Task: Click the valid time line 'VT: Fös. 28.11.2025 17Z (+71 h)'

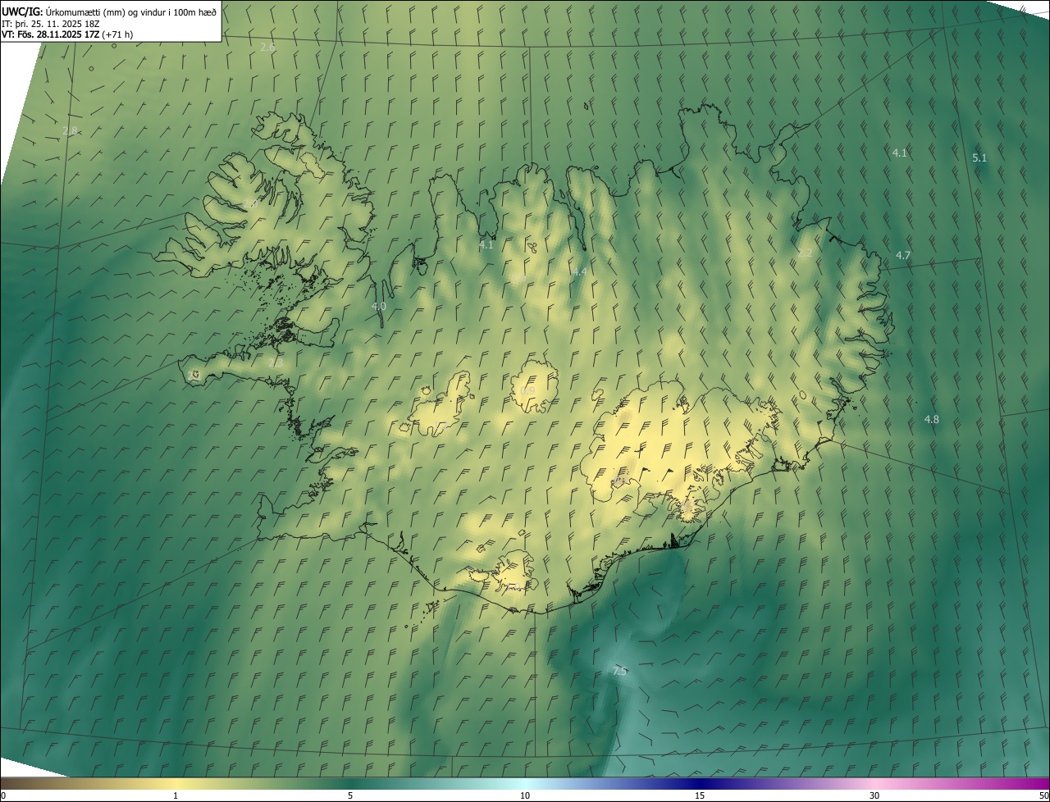Action: click(67, 34)
